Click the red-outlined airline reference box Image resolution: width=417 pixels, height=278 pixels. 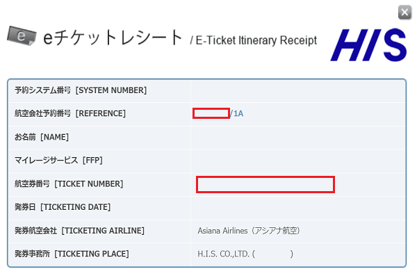(211, 113)
